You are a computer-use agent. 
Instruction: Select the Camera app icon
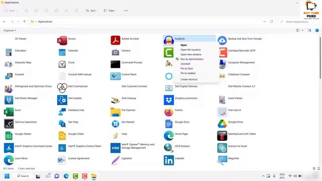pyautogui.click(x=115, y=52)
